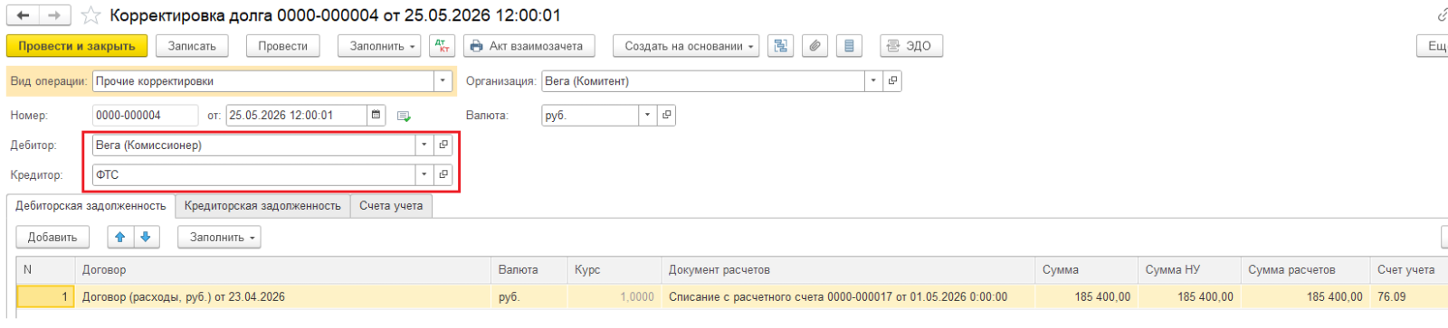The width and height of the screenshot is (1448, 328).
Task: Go forward with the right arrow button
Action: pos(55,15)
